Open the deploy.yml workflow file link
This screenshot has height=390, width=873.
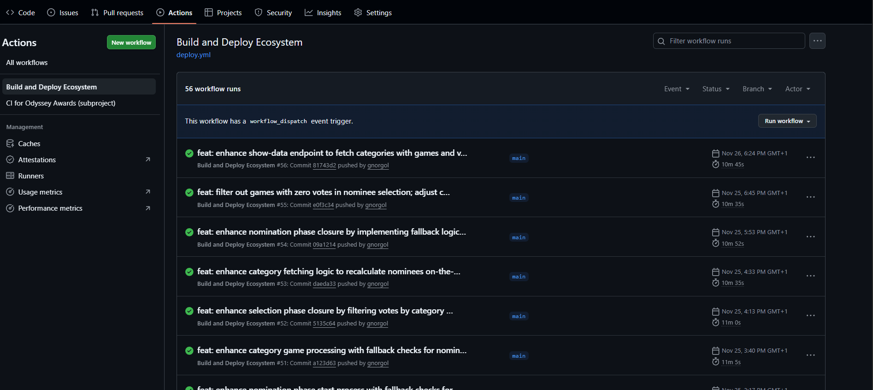pyautogui.click(x=194, y=54)
